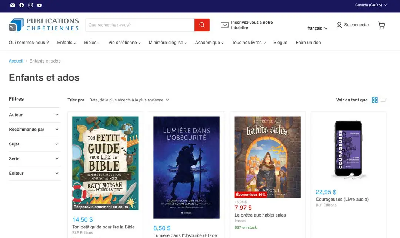
Task: Open Ton petit guide pour lire la Bible title
Action: [x=103, y=227]
